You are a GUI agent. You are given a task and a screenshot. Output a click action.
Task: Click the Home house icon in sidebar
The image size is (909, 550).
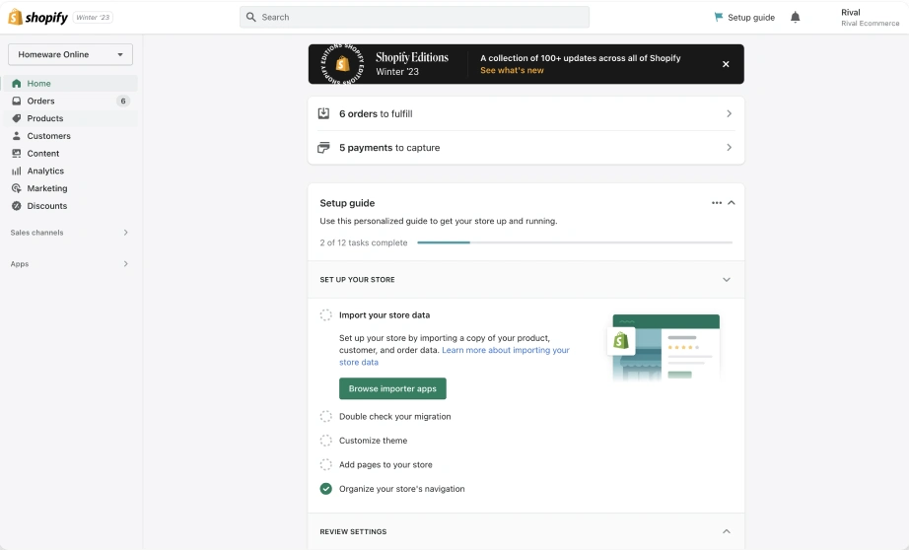click(x=16, y=84)
